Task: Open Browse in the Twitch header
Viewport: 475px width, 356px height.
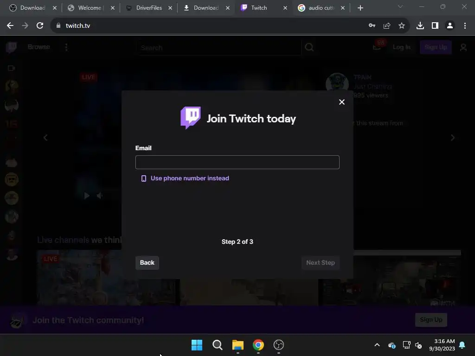Action: pos(39,47)
